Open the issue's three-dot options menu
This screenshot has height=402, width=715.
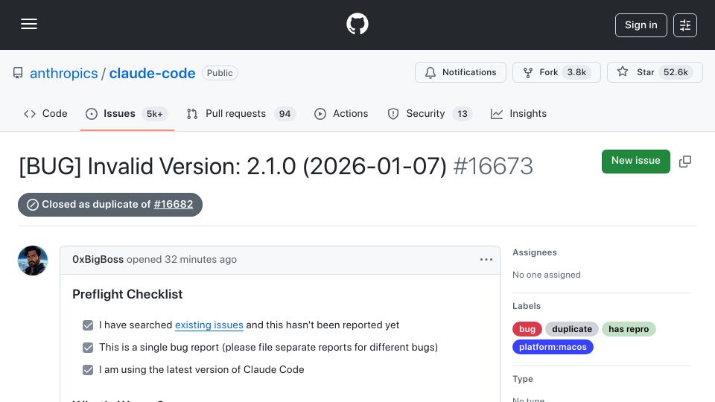point(486,260)
